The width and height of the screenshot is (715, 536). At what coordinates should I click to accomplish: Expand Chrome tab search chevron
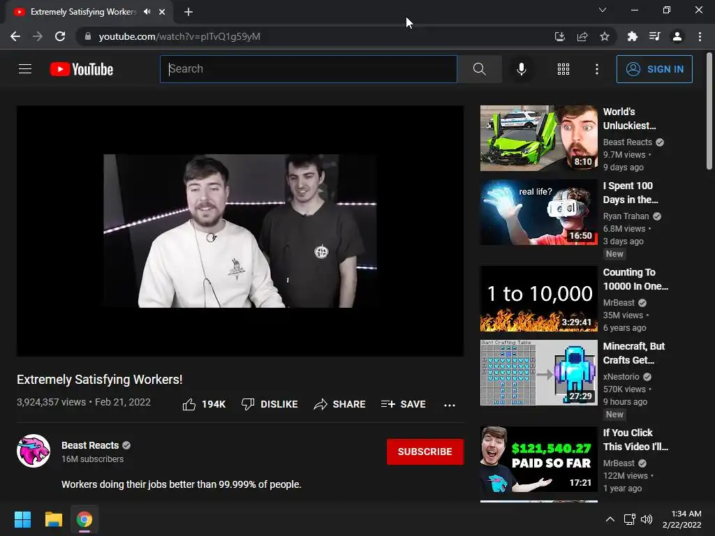coord(603,10)
